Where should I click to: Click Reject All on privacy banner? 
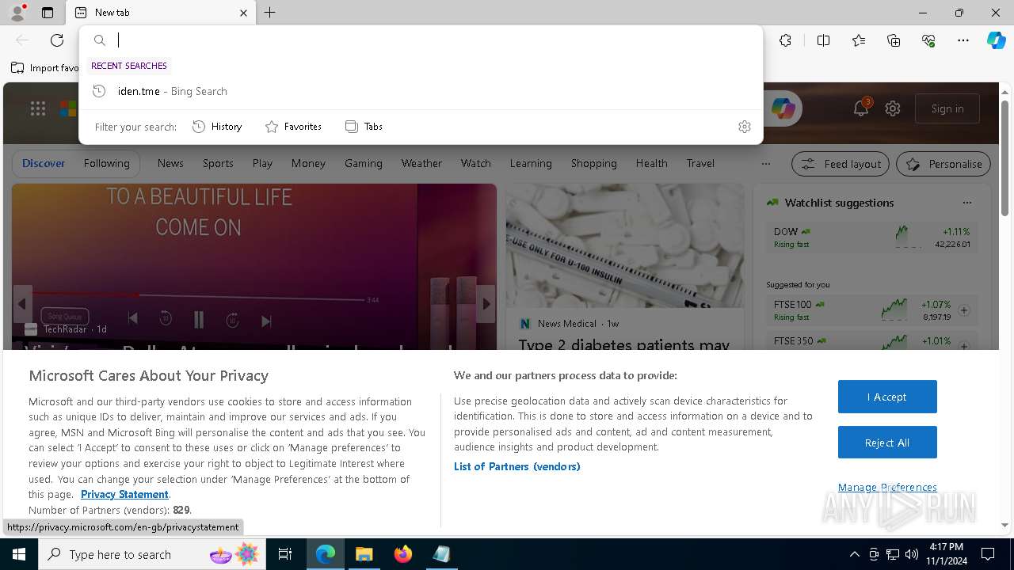887,443
